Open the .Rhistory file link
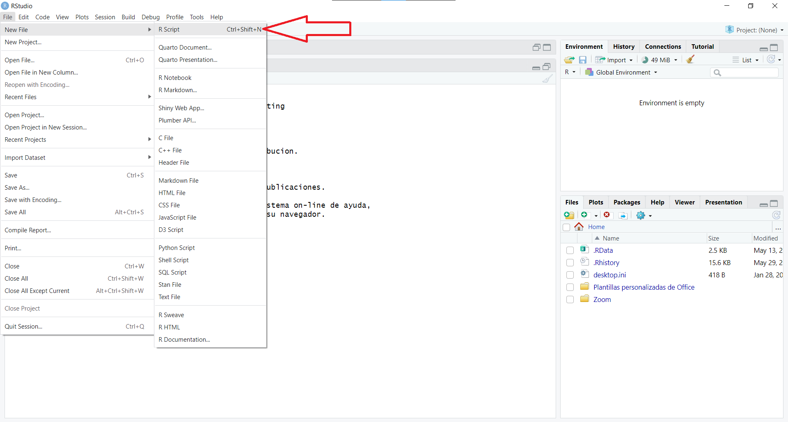Image resolution: width=788 pixels, height=422 pixels. (x=606, y=263)
